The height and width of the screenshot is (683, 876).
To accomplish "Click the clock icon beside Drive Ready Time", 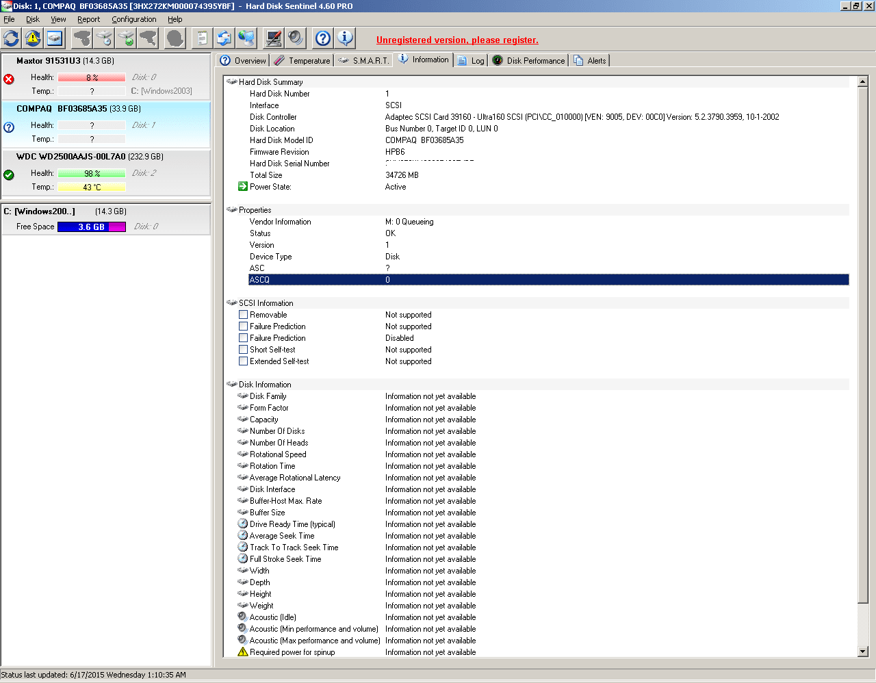I will click(x=242, y=524).
